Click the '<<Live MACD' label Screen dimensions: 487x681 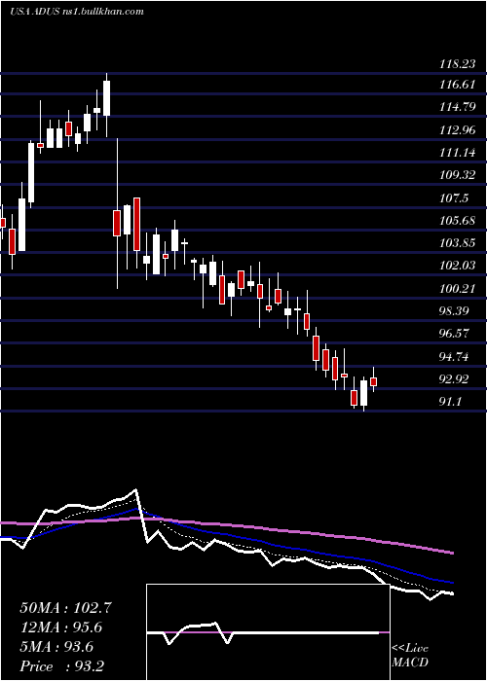pyautogui.click(x=410, y=656)
